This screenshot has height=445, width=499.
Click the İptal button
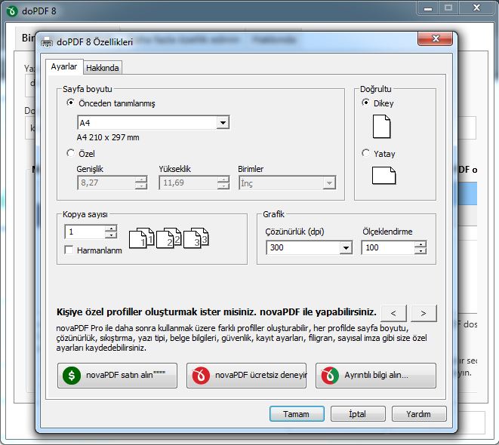(x=358, y=414)
